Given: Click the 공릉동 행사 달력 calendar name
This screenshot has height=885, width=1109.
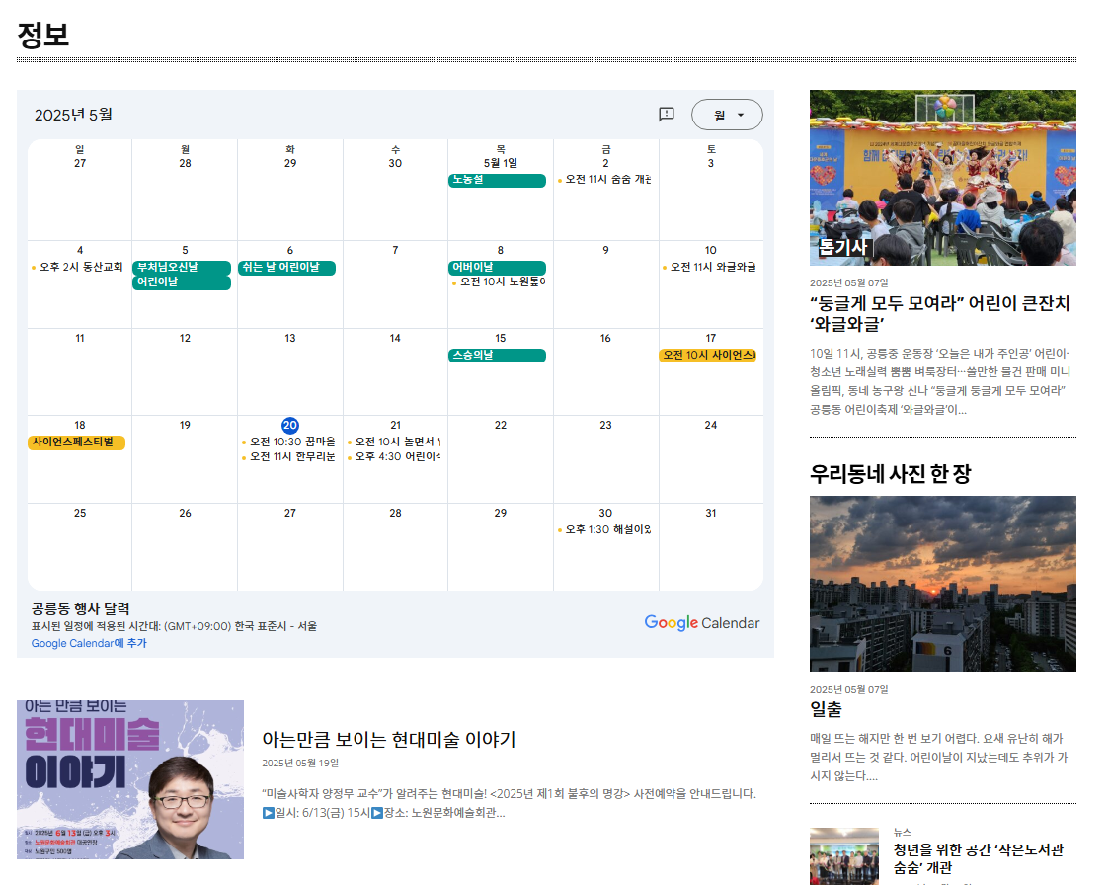Looking at the screenshot, I should [x=81, y=609].
